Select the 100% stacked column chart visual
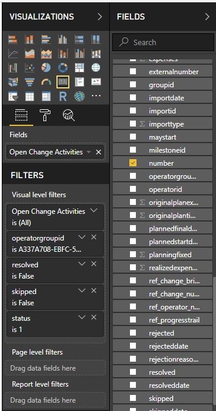This screenshot has width=216, height=411. (x=96, y=40)
